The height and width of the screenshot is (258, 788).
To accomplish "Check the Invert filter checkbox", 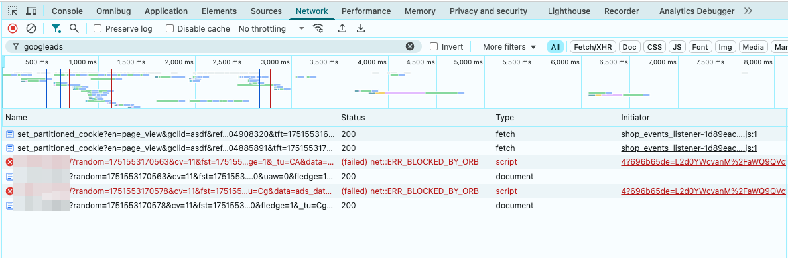I will [x=434, y=46].
